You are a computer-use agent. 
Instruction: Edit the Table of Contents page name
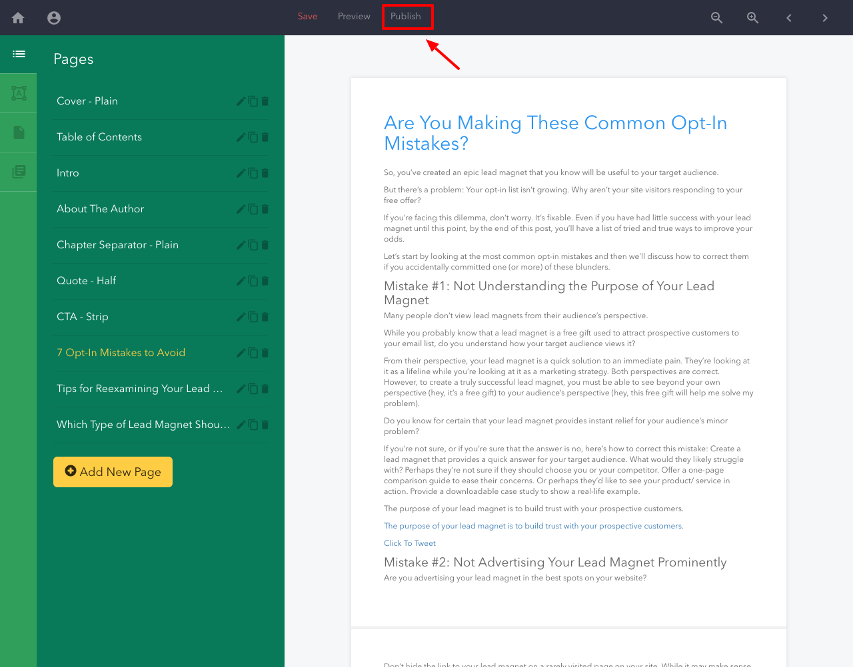tap(241, 137)
